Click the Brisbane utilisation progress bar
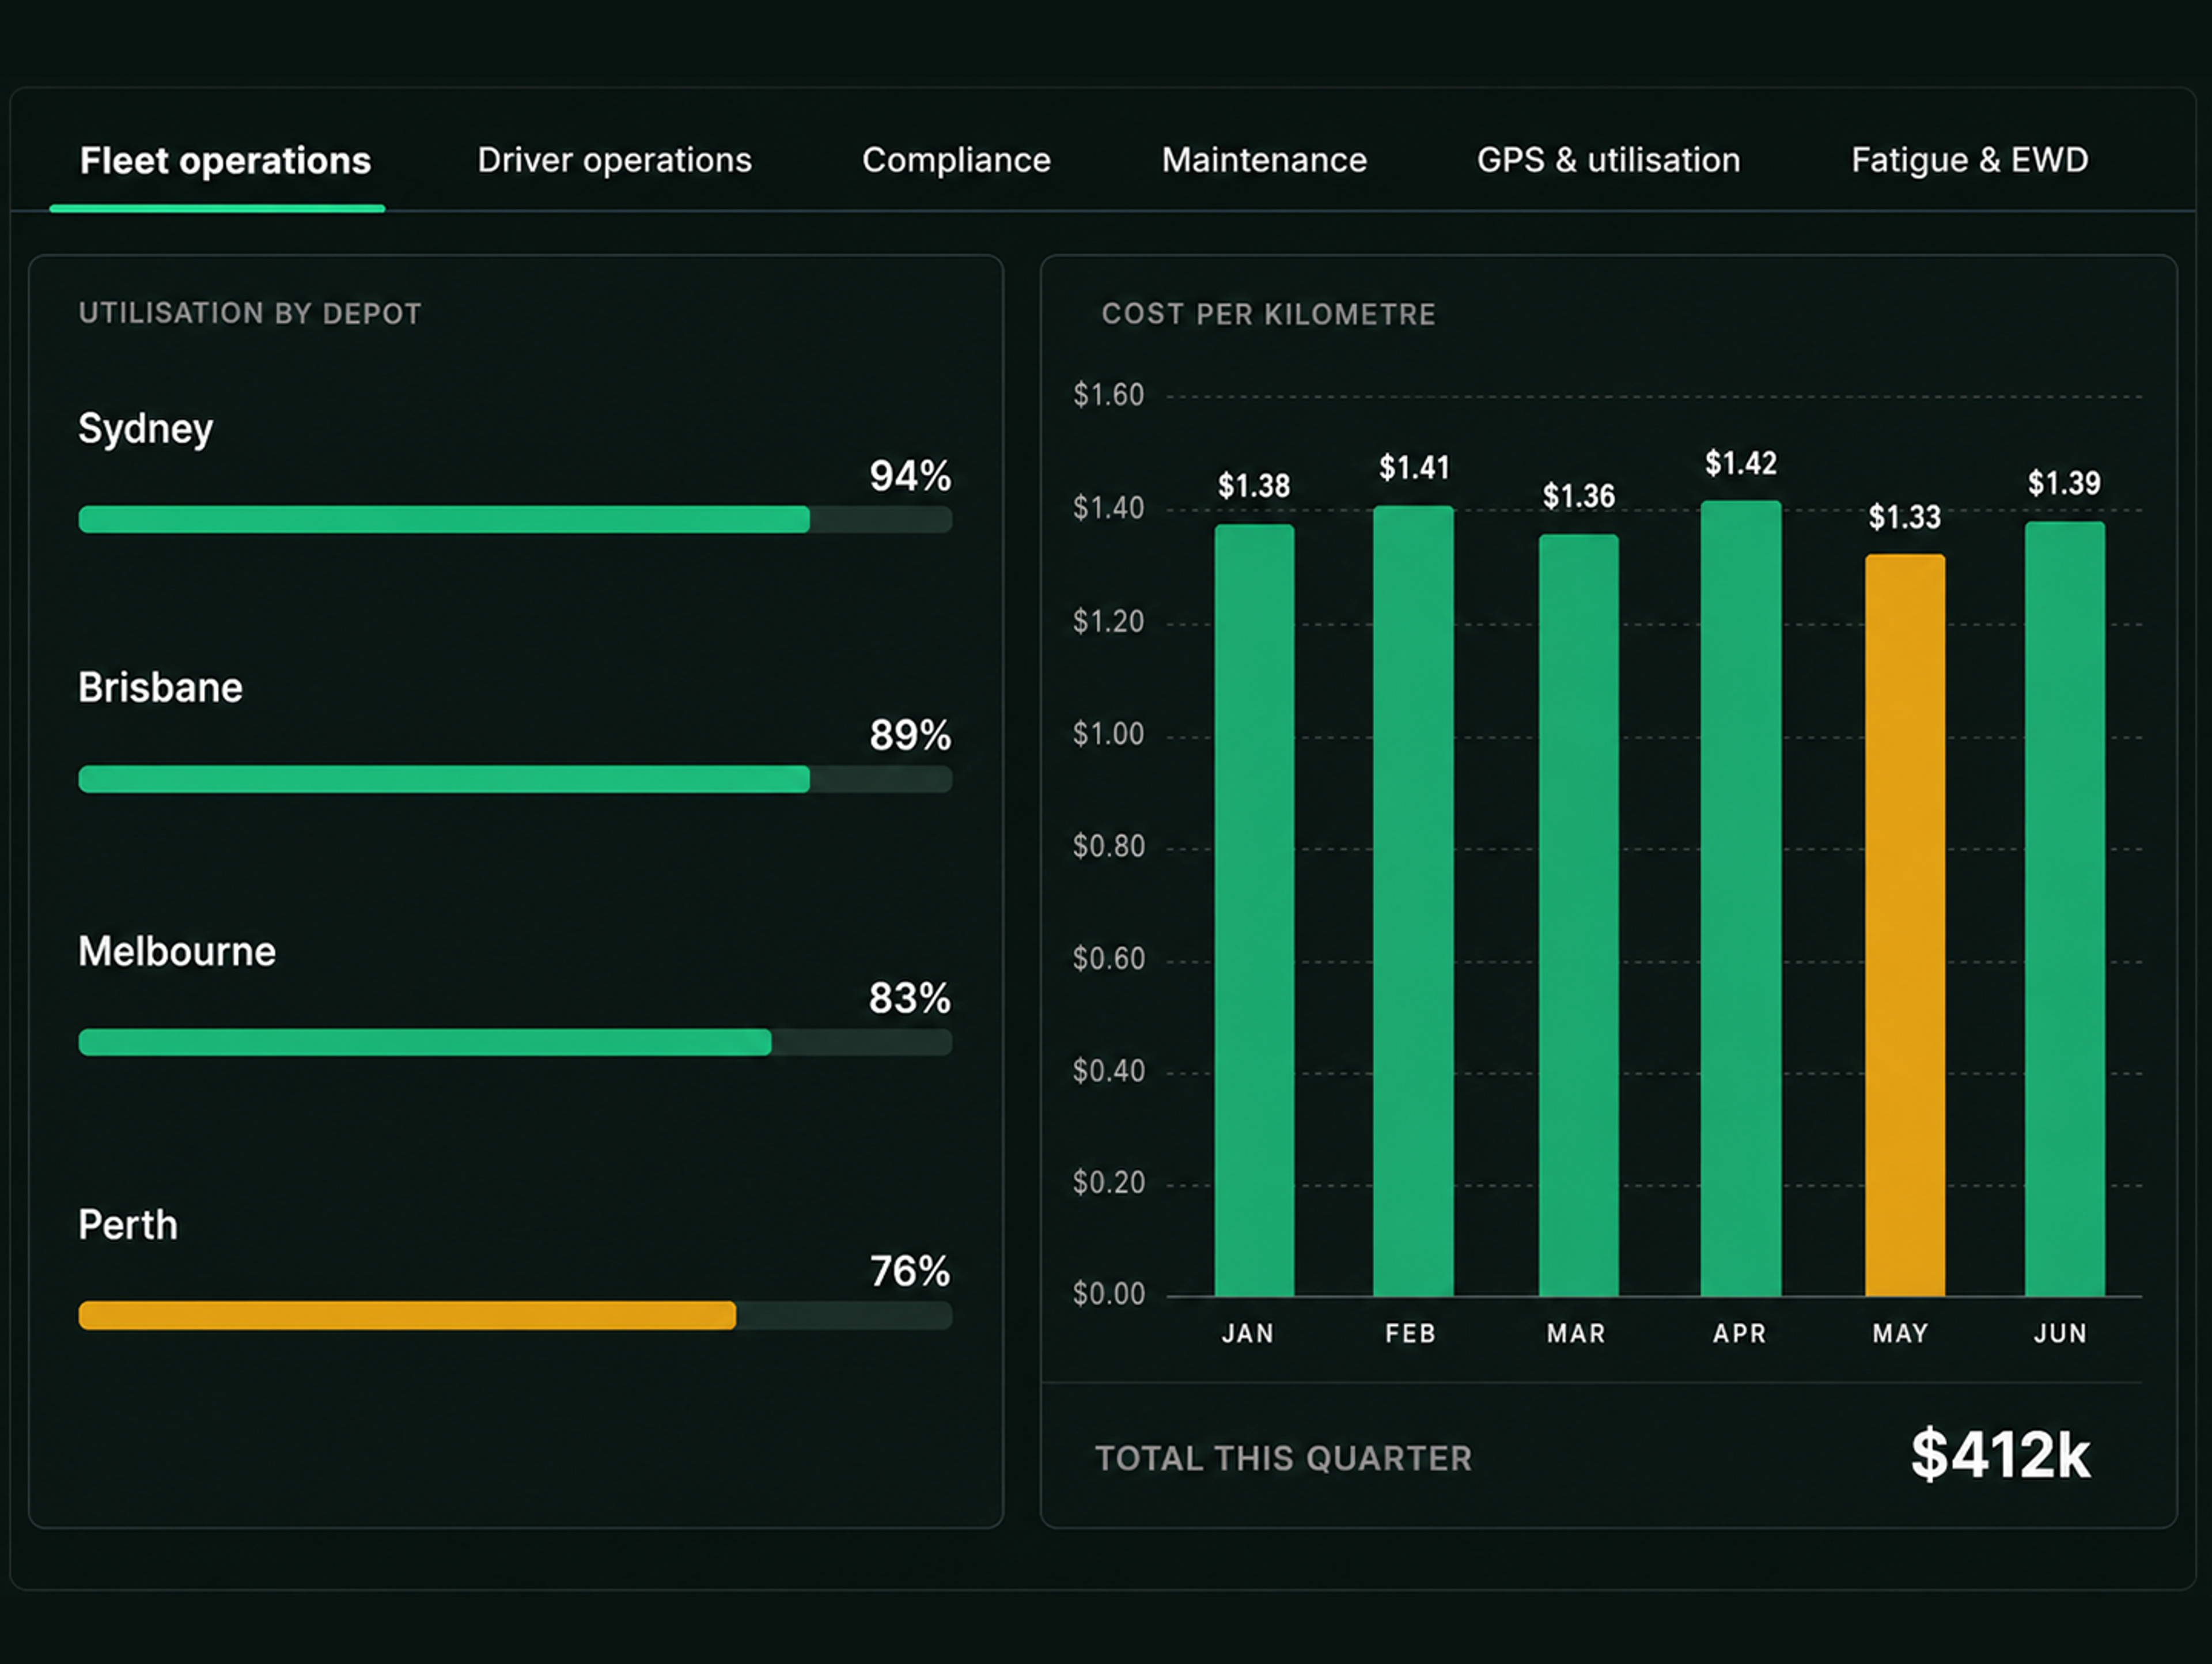Viewport: 2212px width, 1664px height. (515, 779)
